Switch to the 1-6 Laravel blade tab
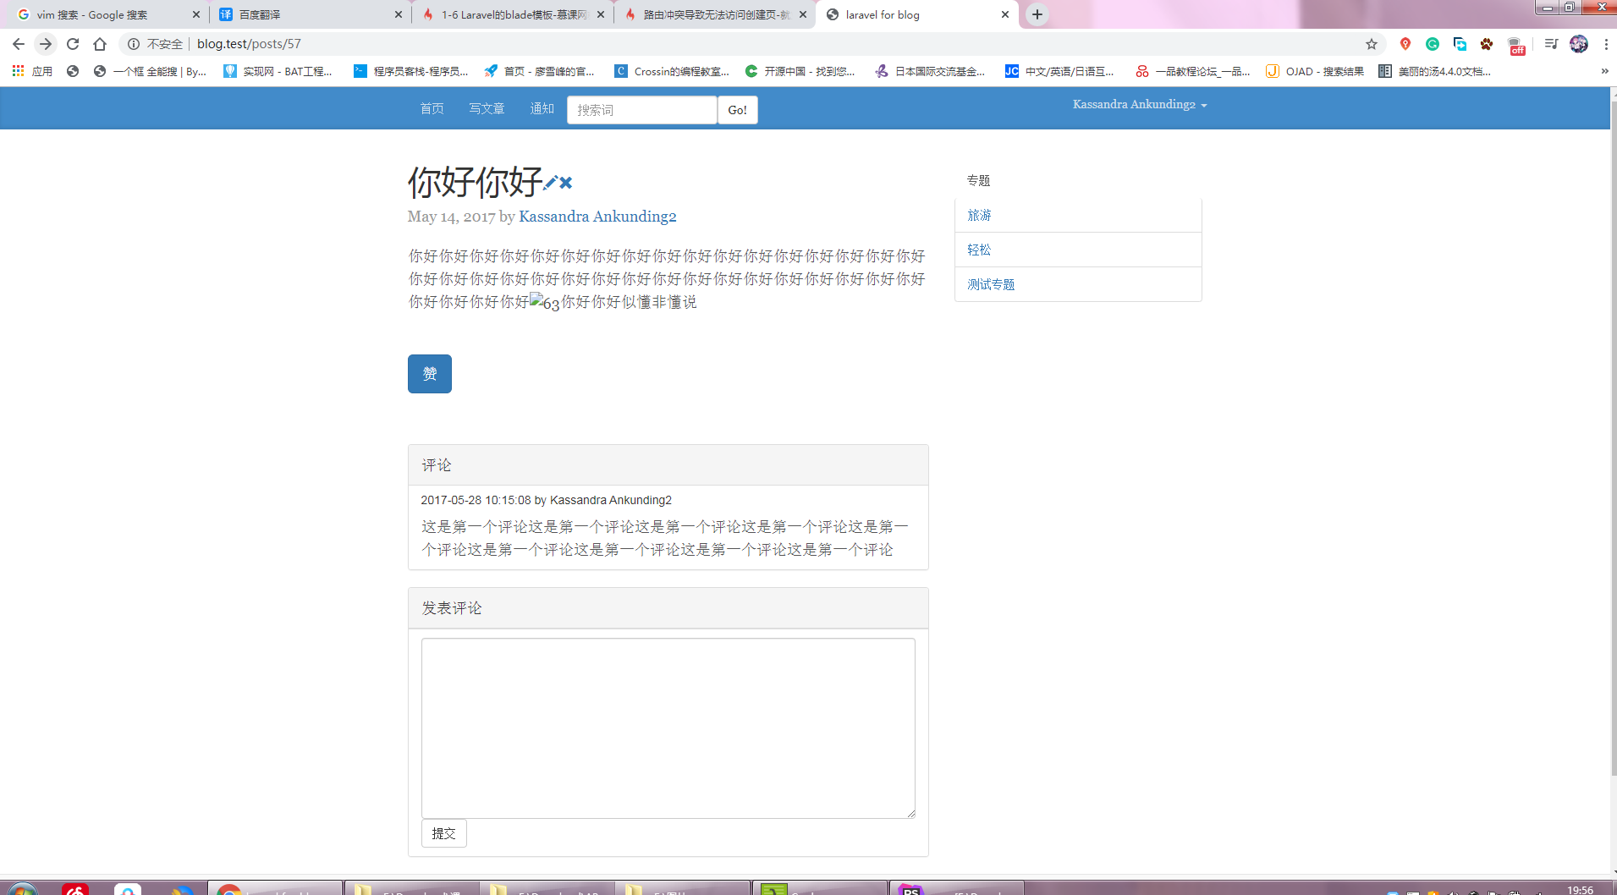 coord(514,14)
